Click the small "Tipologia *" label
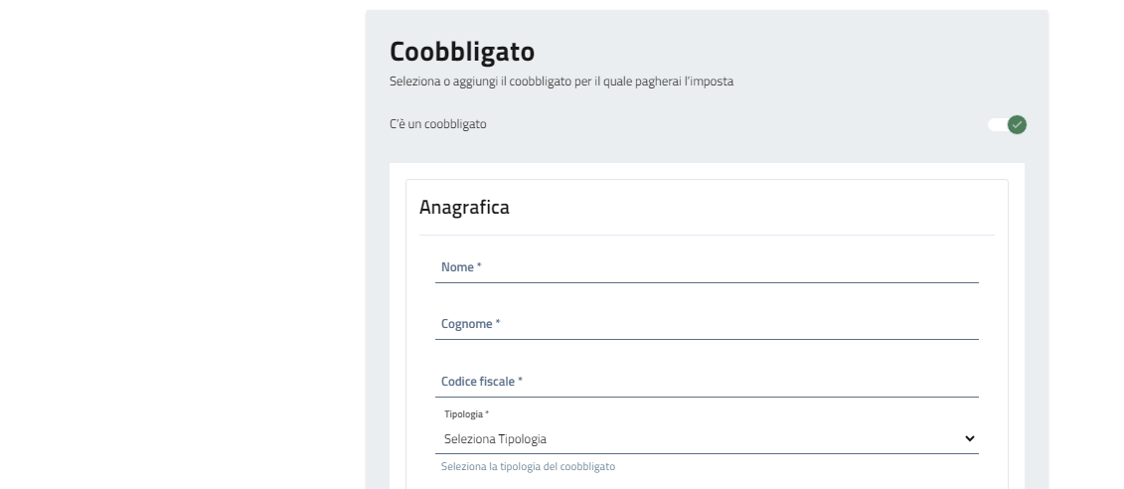 coord(466,413)
